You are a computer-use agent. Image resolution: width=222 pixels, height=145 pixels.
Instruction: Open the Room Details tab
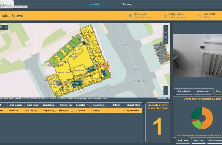point(184,91)
